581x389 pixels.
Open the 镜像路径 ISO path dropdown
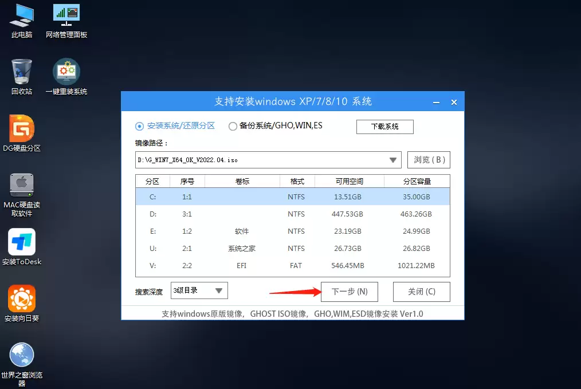click(393, 160)
